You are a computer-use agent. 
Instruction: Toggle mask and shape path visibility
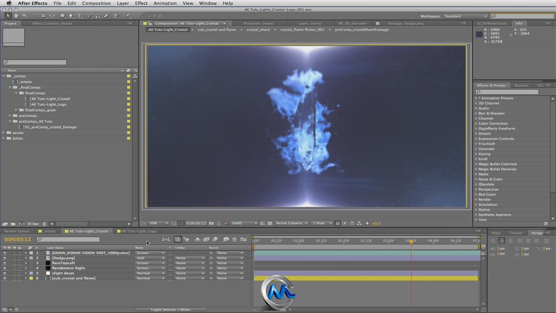pos(181,223)
